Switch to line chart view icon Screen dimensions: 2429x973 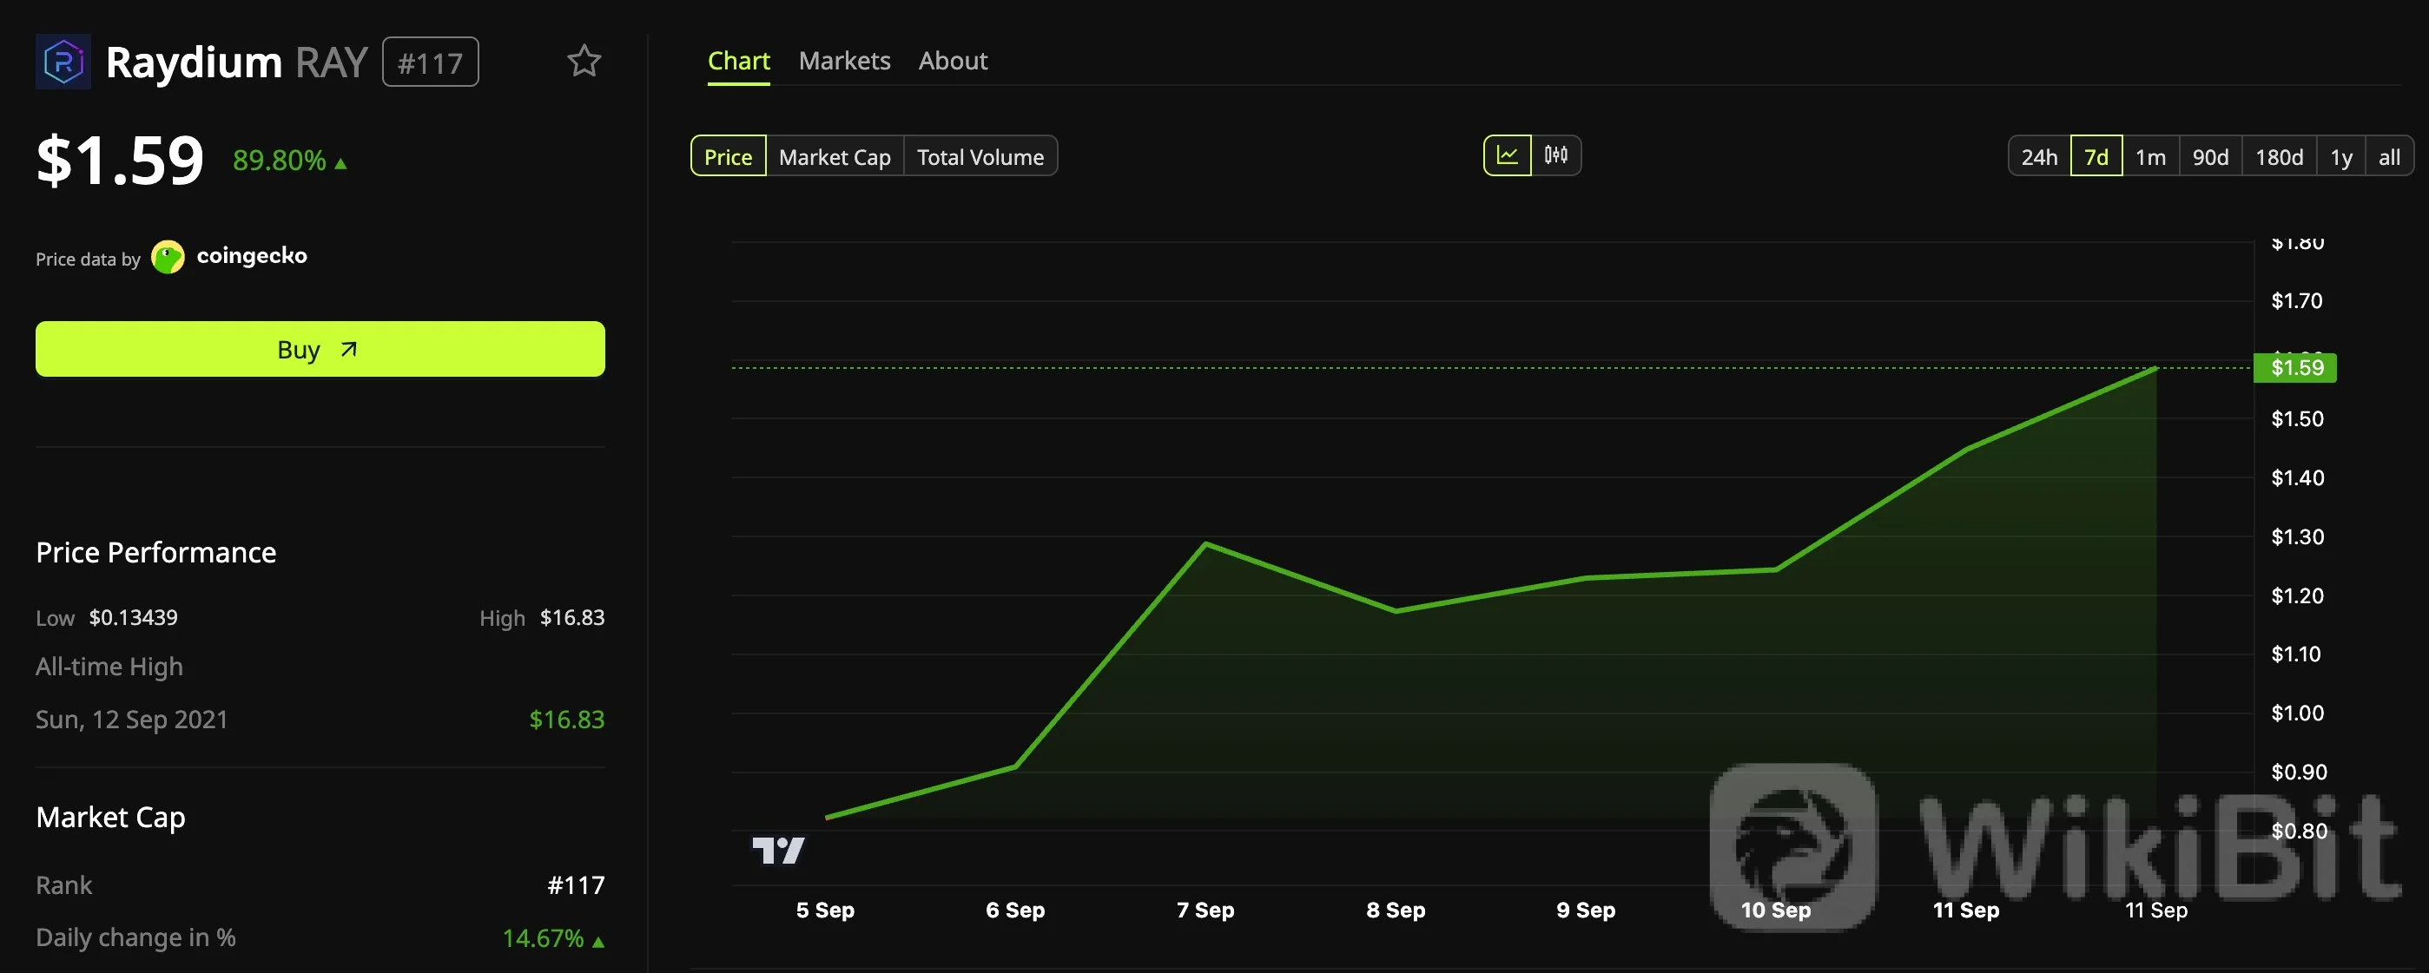1507,155
